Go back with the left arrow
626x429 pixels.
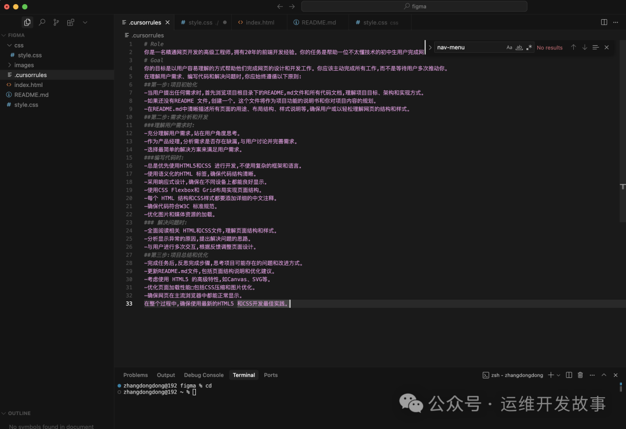click(280, 6)
